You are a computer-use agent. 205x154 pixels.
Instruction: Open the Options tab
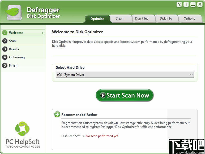(x=189, y=18)
